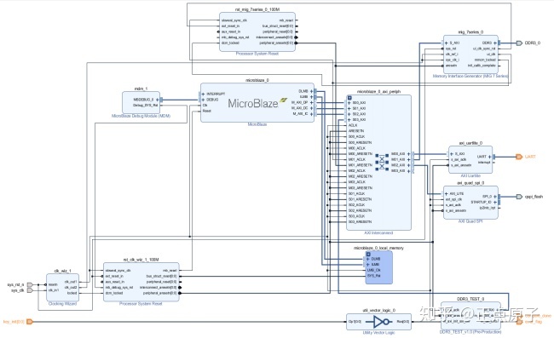
Task: Expand the M_AXI_IC pin on MicroBlaze
Action: pyautogui.click(x=312, y=114)
